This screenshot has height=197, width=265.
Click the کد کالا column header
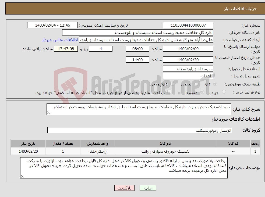coord(233,144)
